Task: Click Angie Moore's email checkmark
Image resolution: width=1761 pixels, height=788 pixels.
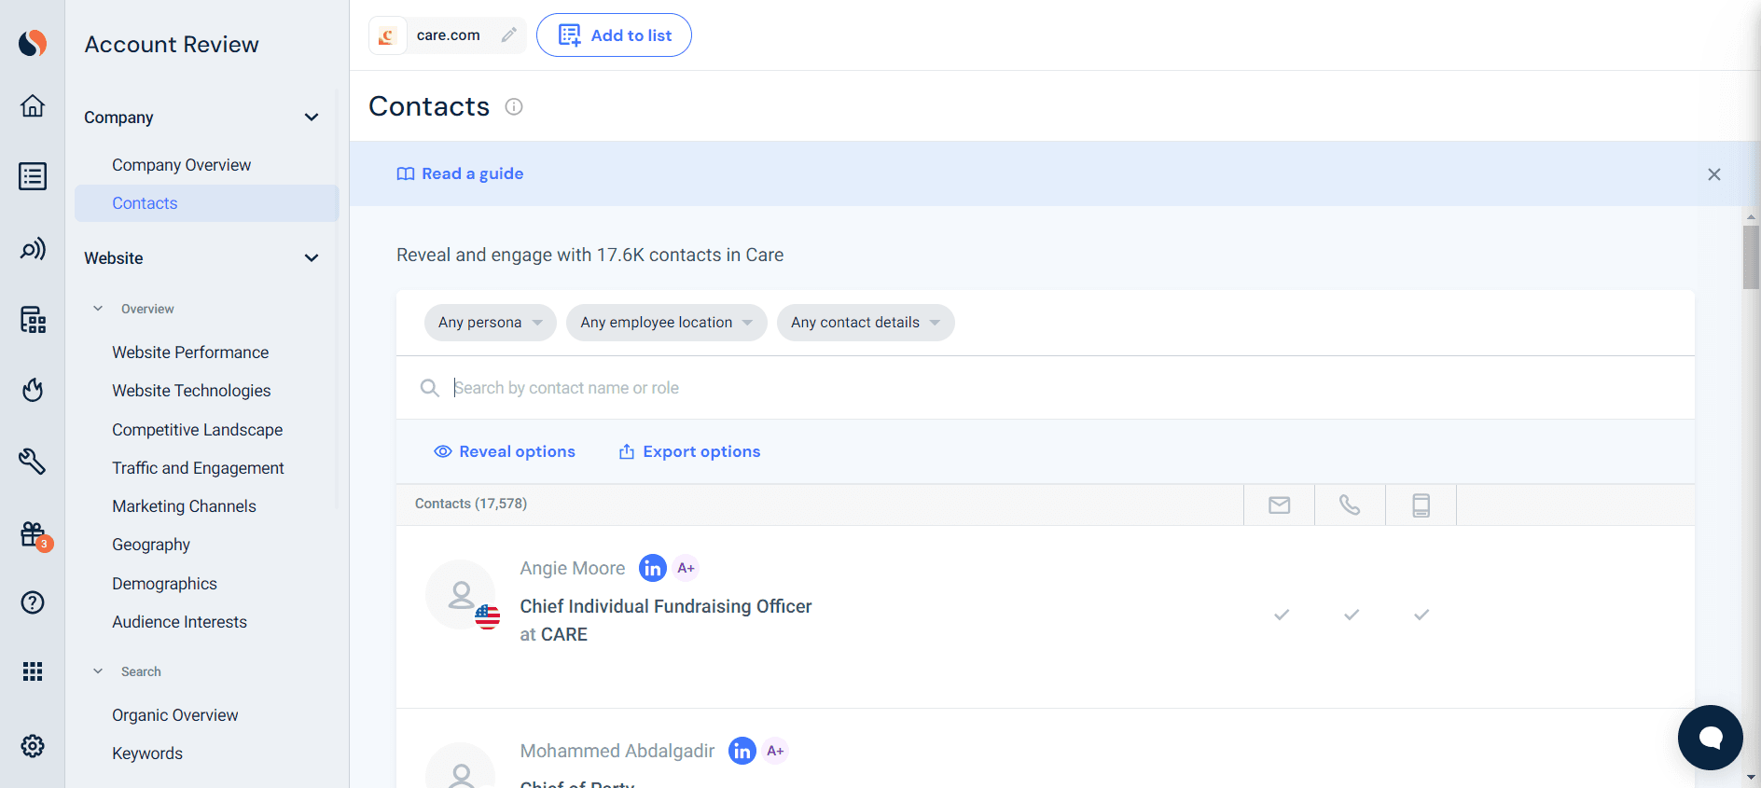Action: pyautogui.click(x=1282, y=615)
